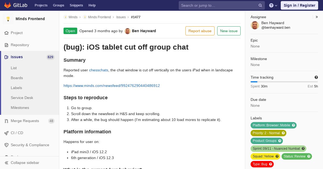Go to Project via home icon
The image size is (323, 169).
6,33
